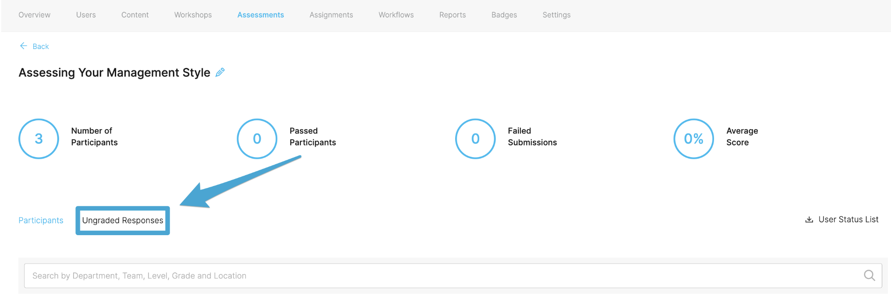Click the 'Passed Participants' label
The height and width of the screenshot is (303, 891).
point(313,137)
